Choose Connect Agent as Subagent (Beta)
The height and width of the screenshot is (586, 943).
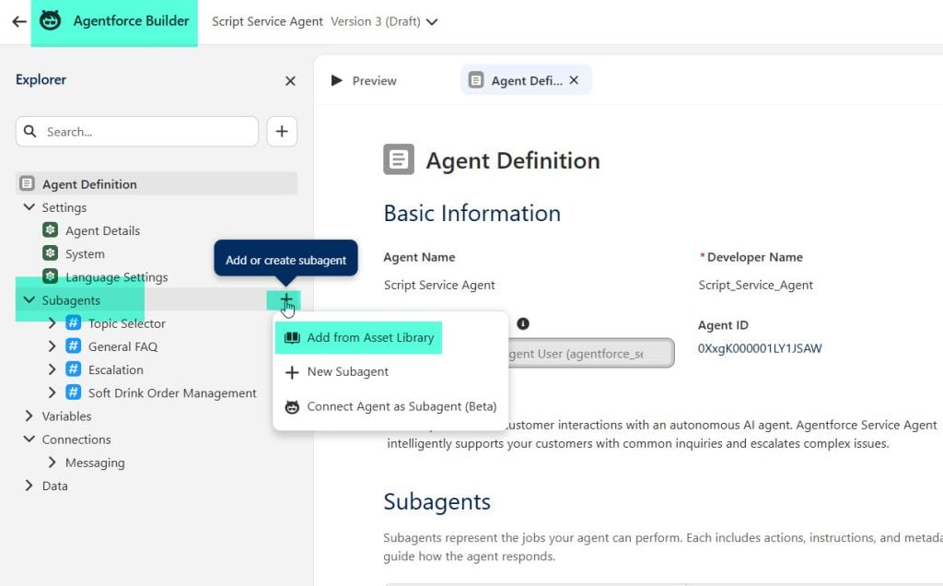pos(390,406)
